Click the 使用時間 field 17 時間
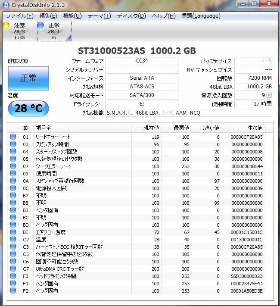The image size is (280, 306). pos(253,104)
